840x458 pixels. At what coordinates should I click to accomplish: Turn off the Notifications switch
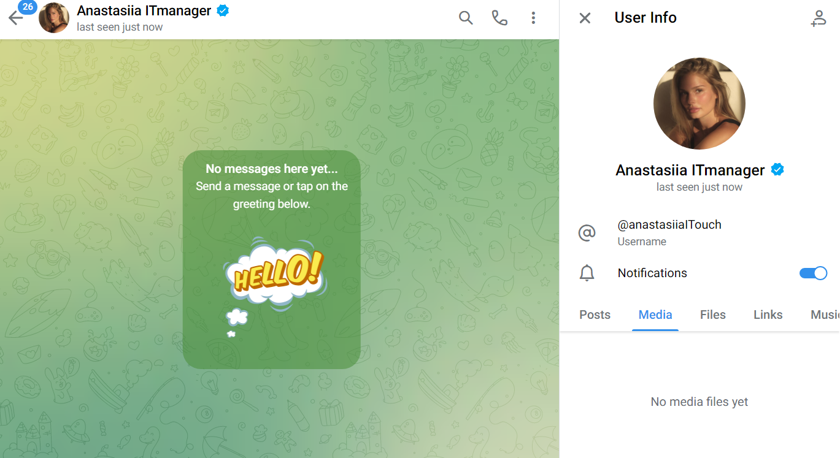(813, 273)
